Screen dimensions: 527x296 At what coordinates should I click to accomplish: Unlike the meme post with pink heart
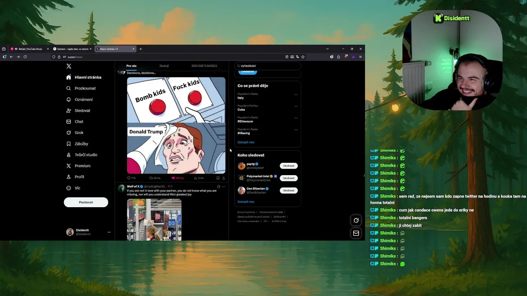(x=177, y=178)
